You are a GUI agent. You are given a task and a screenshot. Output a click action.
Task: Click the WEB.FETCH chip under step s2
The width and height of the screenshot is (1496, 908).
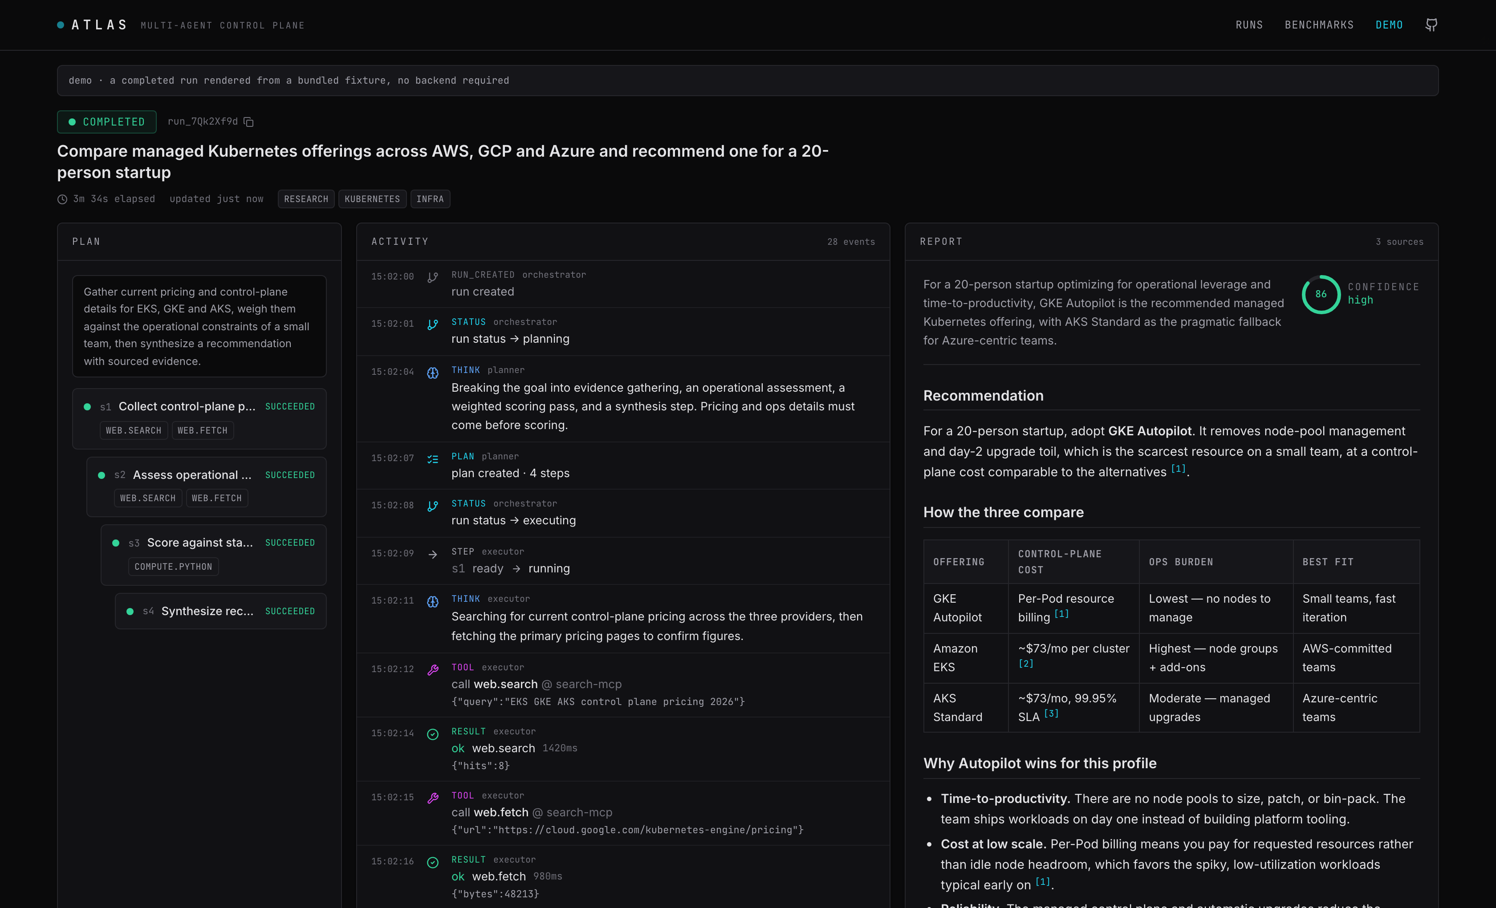tap(217, 499)
